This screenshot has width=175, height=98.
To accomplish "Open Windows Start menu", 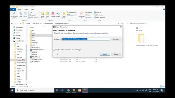I will click(12, 90).
